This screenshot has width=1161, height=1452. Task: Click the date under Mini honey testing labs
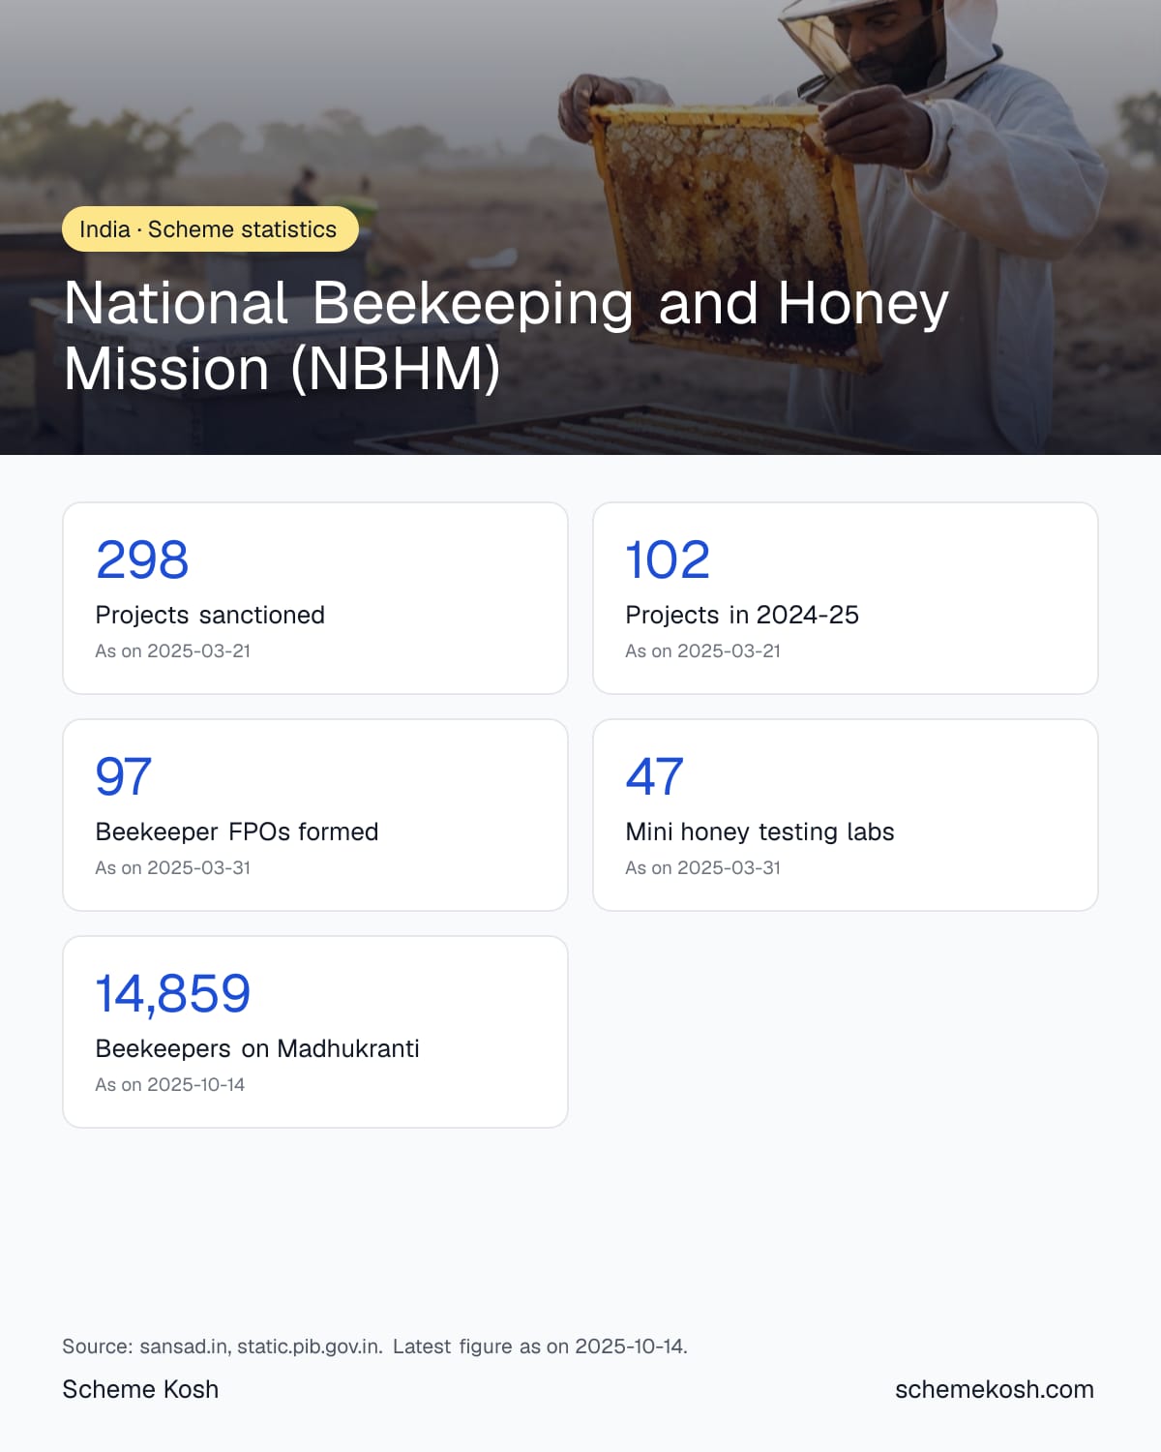pos(703,868)
